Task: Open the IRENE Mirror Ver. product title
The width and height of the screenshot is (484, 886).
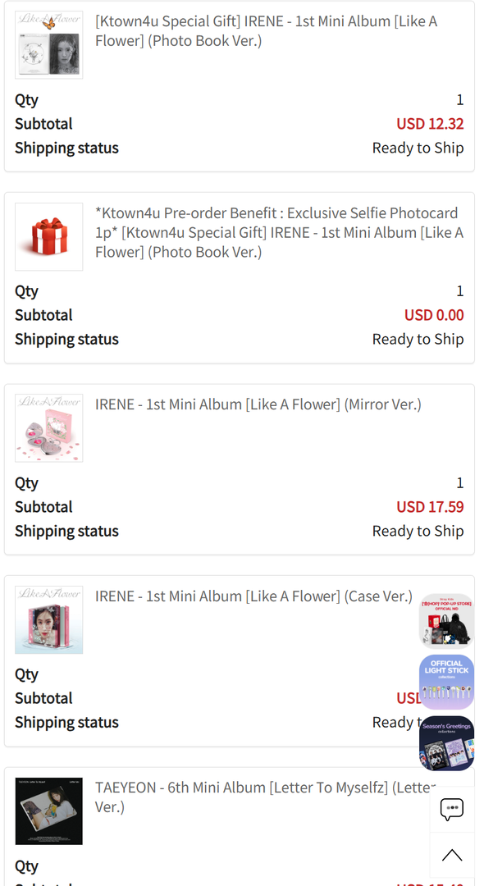Action: pos(258,404)
